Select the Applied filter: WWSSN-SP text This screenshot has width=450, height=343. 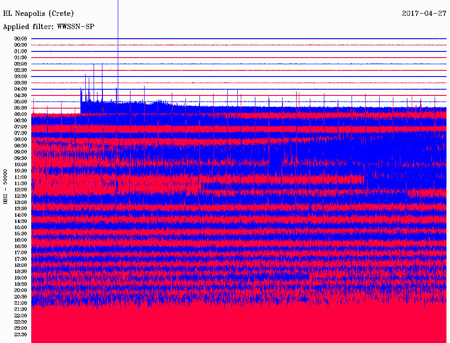(49, 27)
